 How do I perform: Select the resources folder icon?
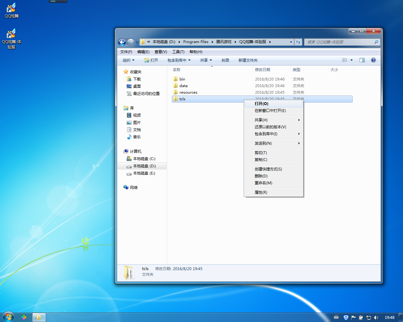coord(175,92)
